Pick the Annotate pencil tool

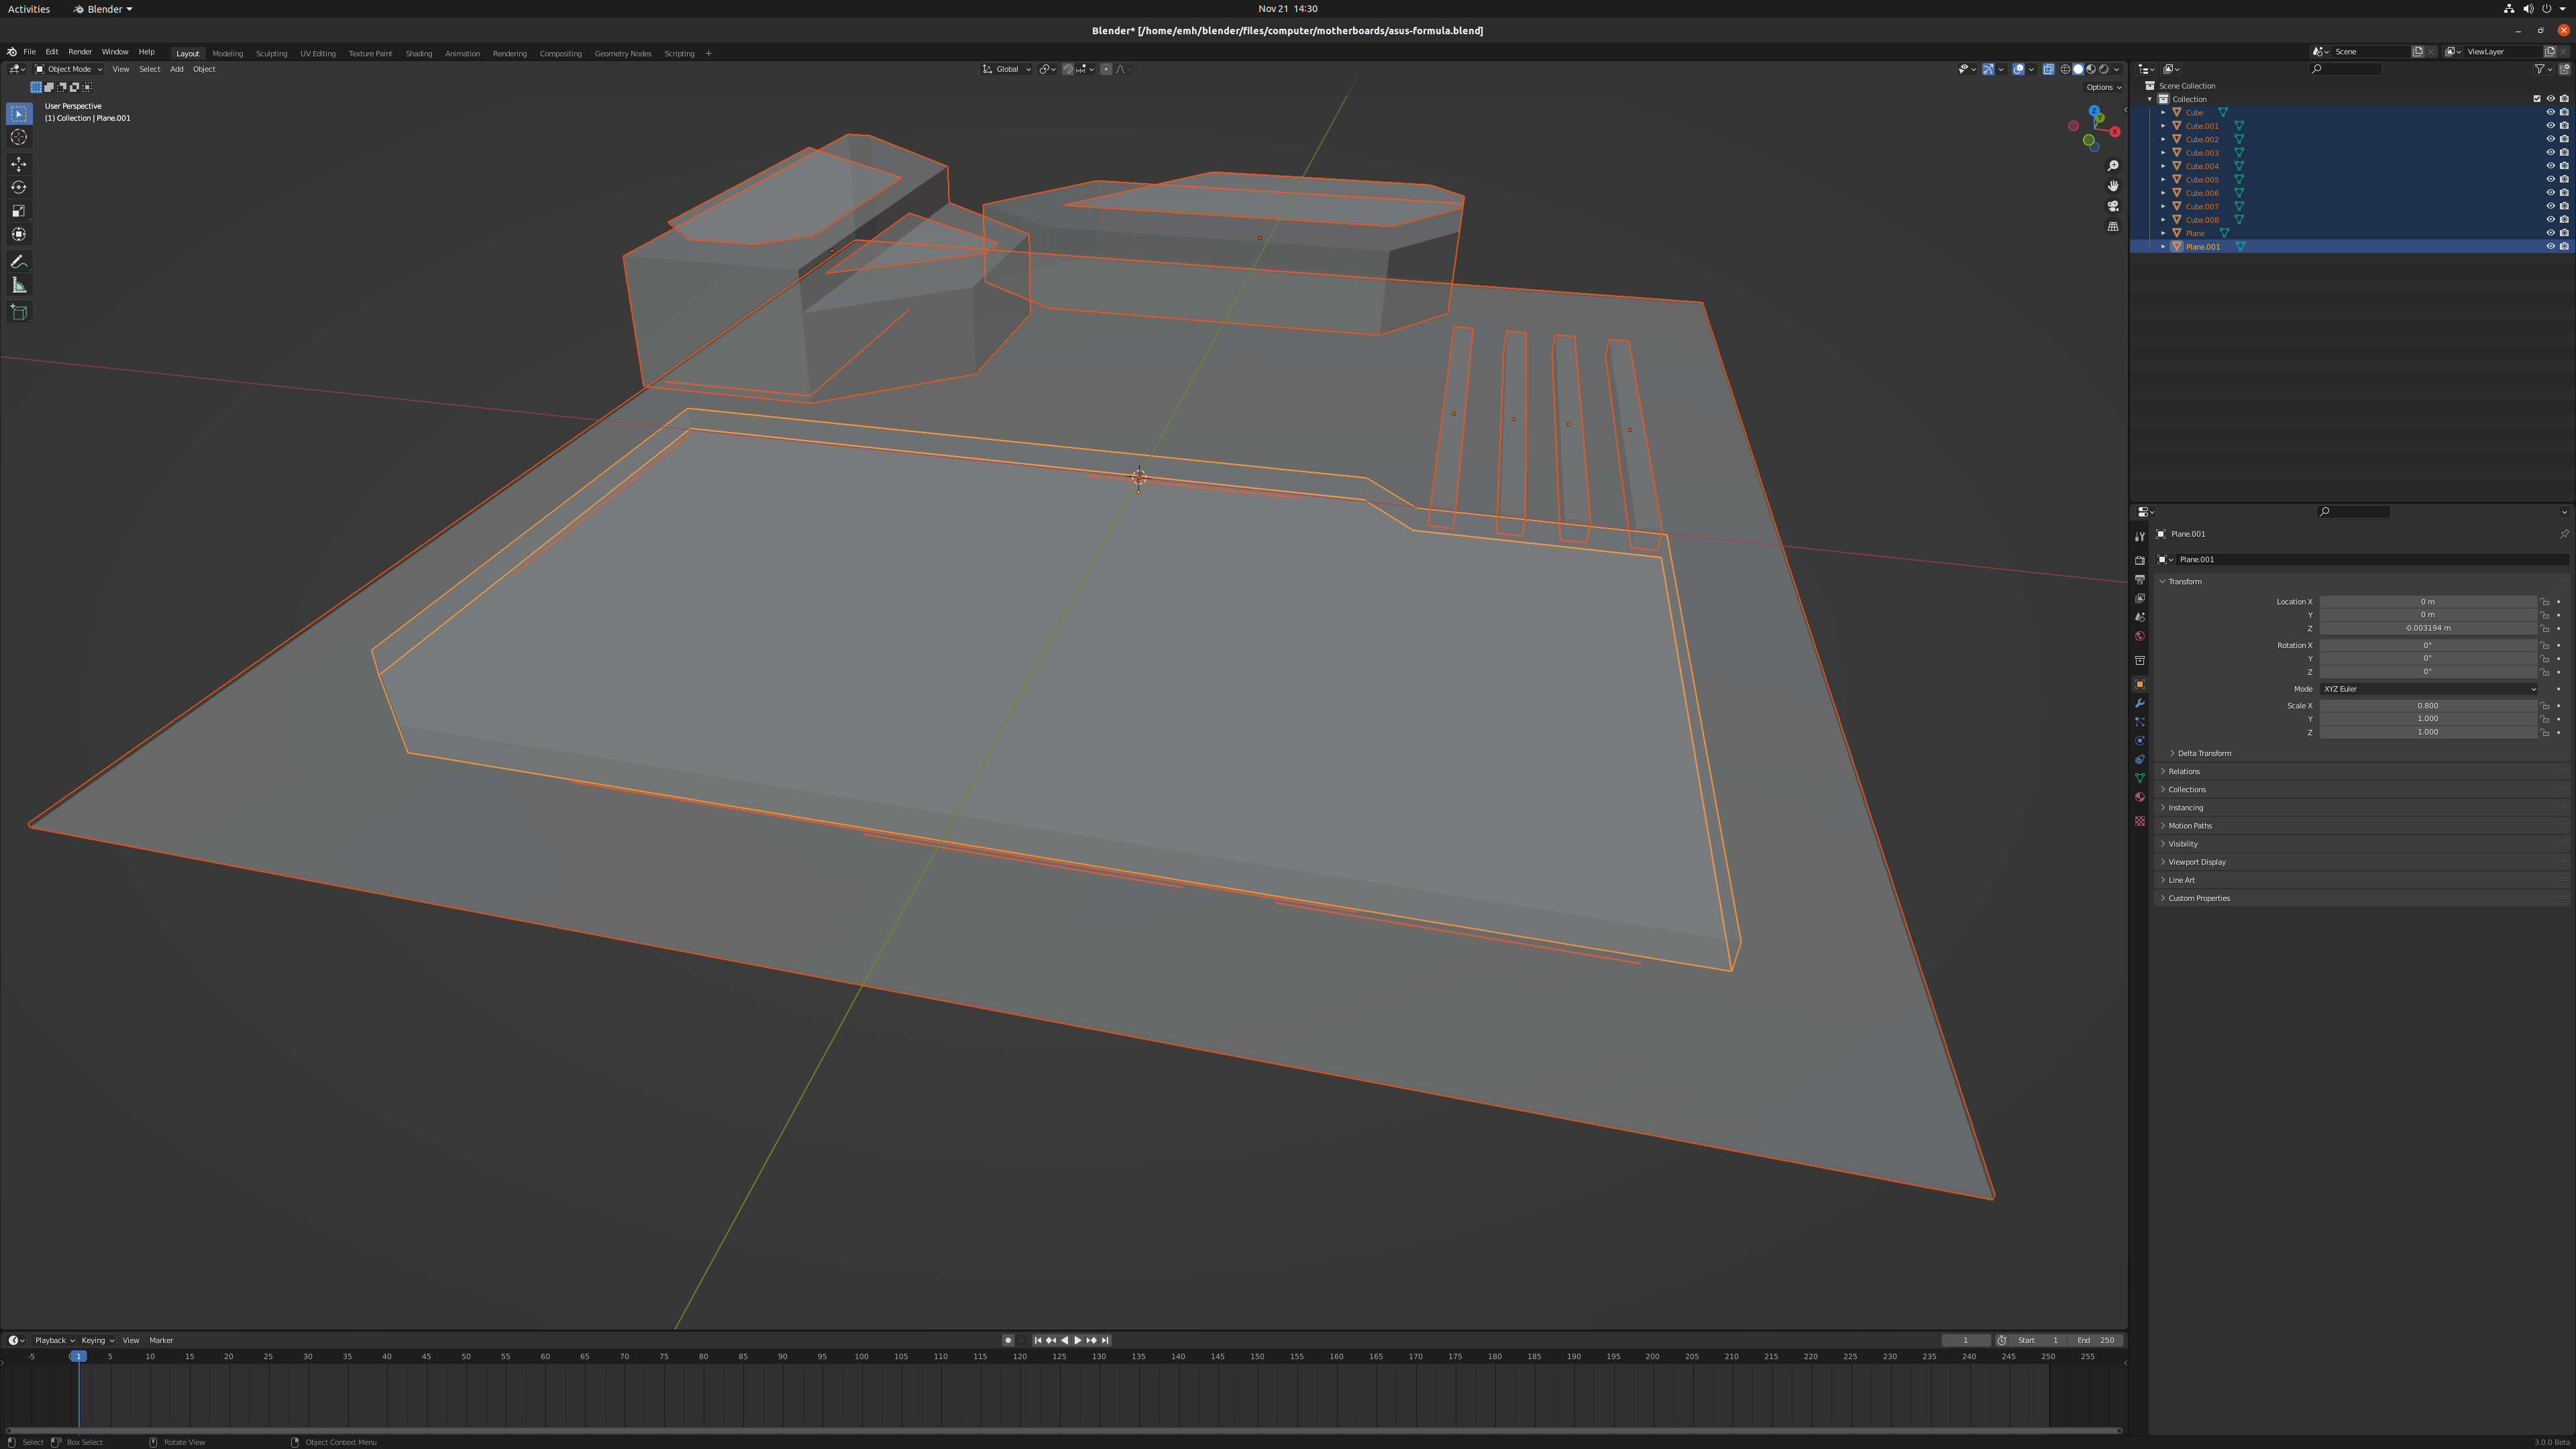pyautogui.click(x=19, y=262)
